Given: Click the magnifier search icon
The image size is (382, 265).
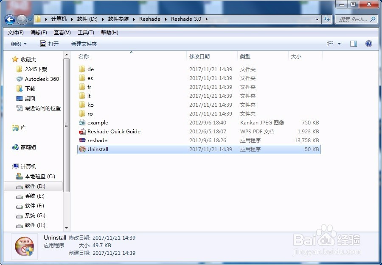Looking at the screenshot, I should point(373,19).
